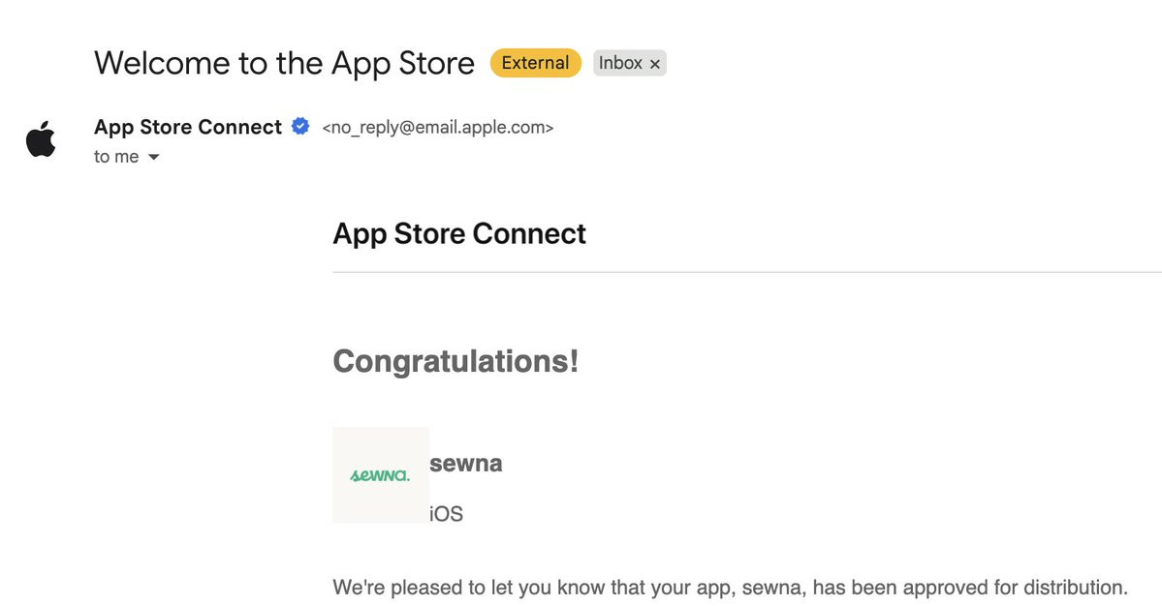Click the blue verified sender badge
The height and width of the screenshot is (606, 1162).
pyautogui.click(x=300, y=126)
